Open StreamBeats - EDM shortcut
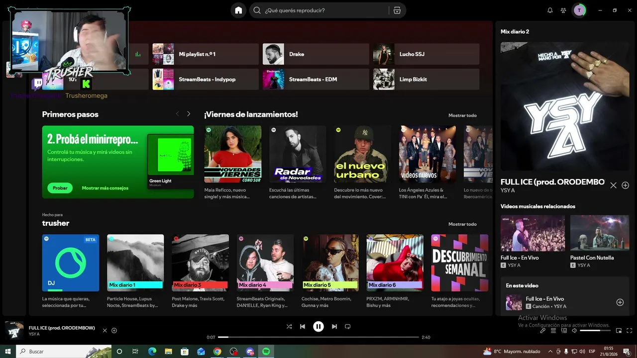The image size is (637, 358). coord(316,80)
